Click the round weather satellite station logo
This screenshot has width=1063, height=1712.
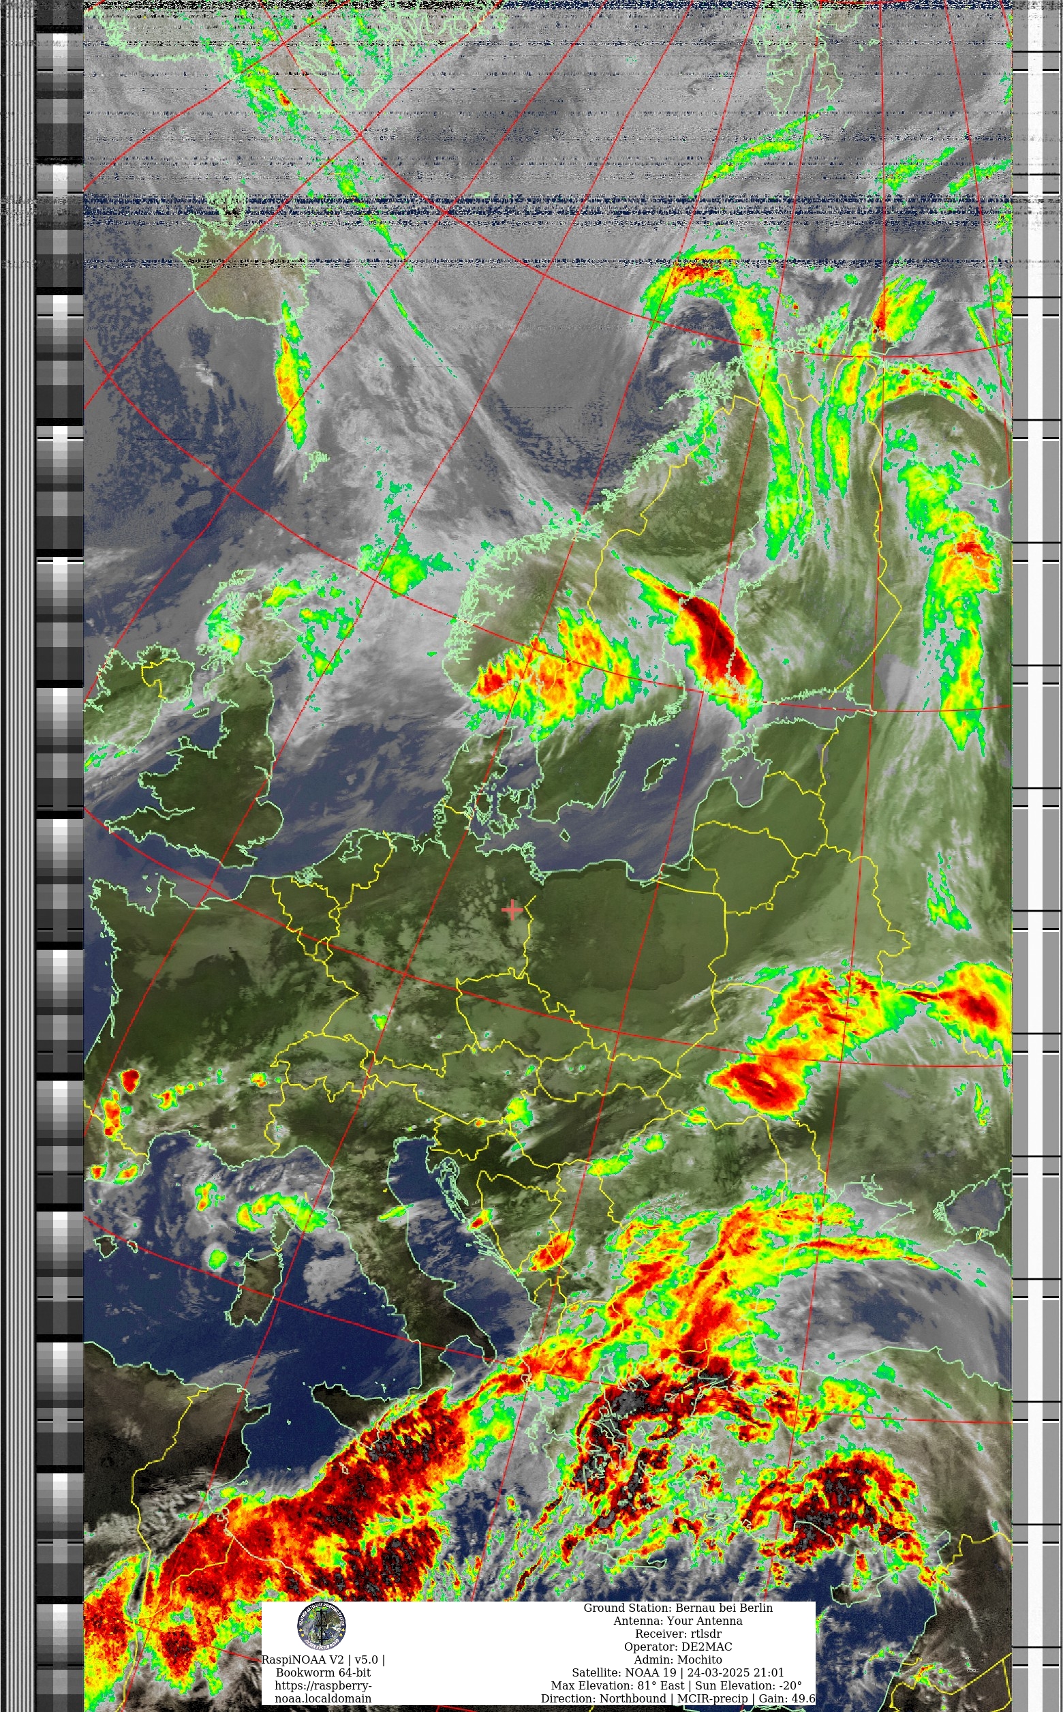pyautogui.click(x=322, y=1625)
